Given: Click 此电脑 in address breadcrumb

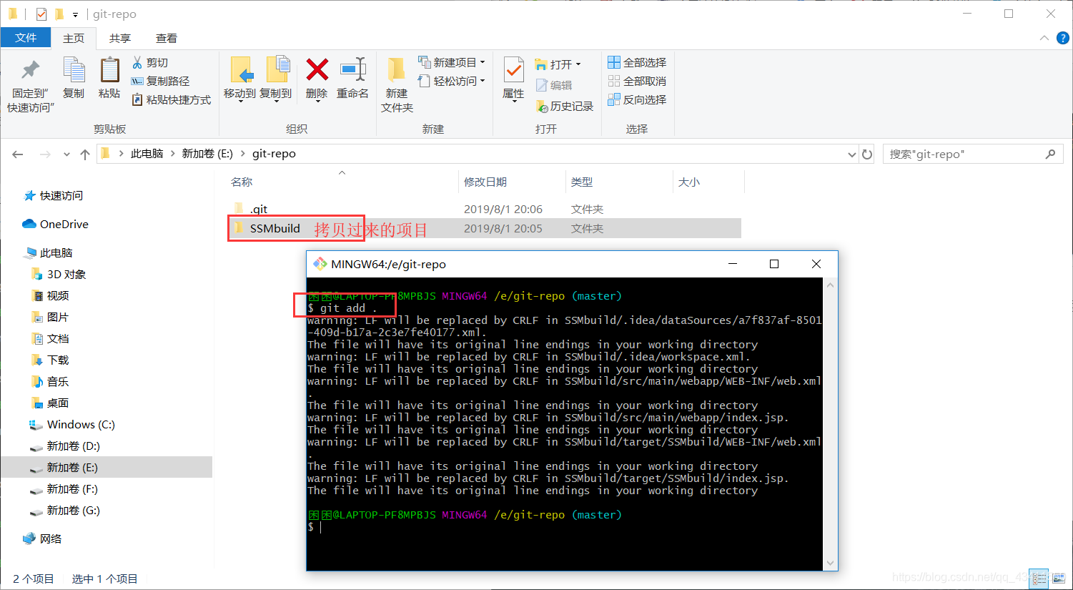Looking at the screenshot, I should [147, 154].
